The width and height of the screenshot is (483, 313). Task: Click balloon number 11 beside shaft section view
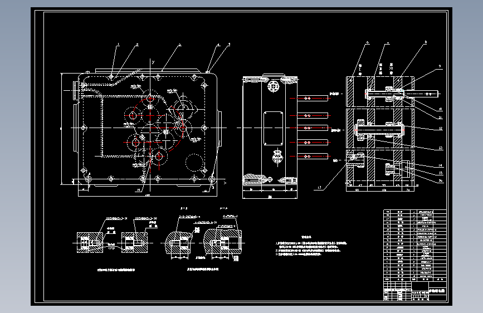441,118
